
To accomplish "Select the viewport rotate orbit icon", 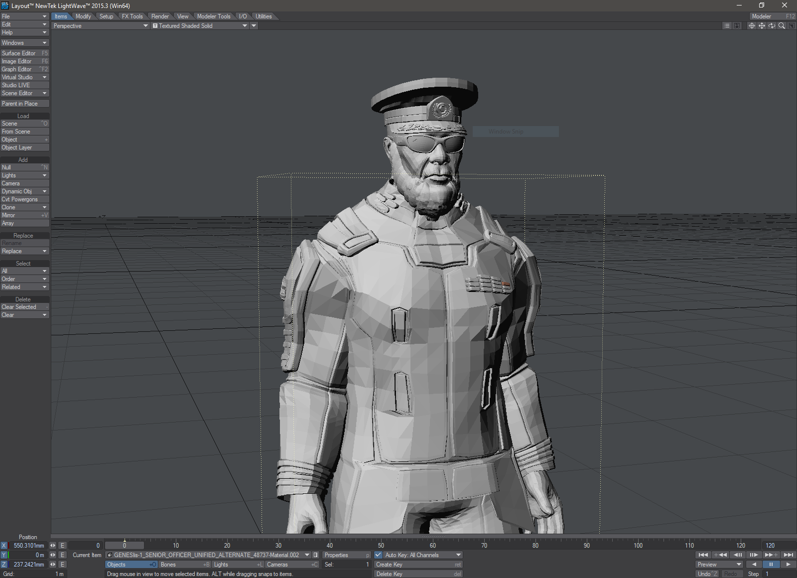I will [772, 26].
